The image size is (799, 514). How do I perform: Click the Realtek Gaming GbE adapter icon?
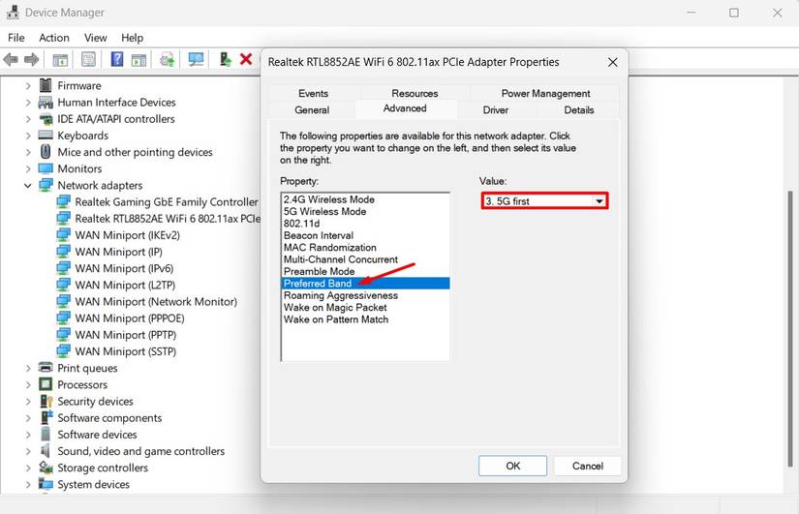pyautogui.click(x=63, y=201)
